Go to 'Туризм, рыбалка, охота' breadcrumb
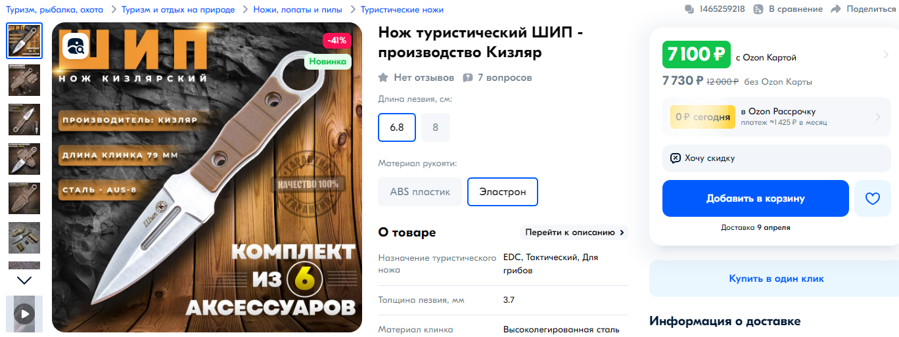This screenshot has height=337, width=899. 56,9
